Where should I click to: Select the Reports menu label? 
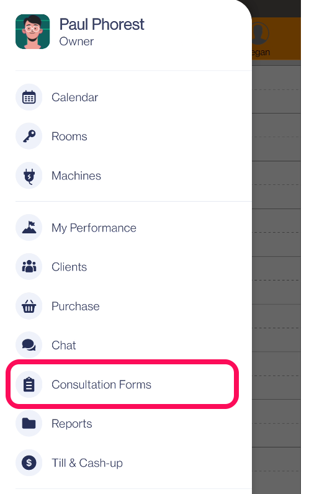click(72, 424)
